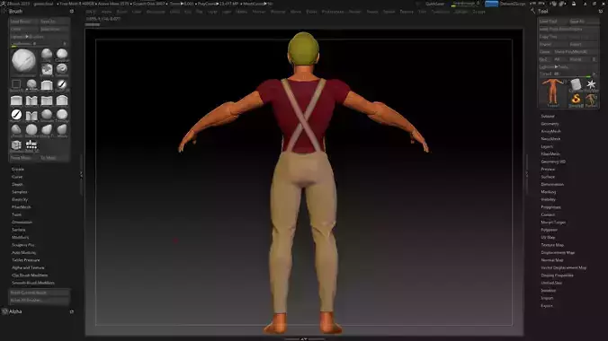The image size is (608, 341).
Task: Open the Render menu
Action: click(354, 12)
